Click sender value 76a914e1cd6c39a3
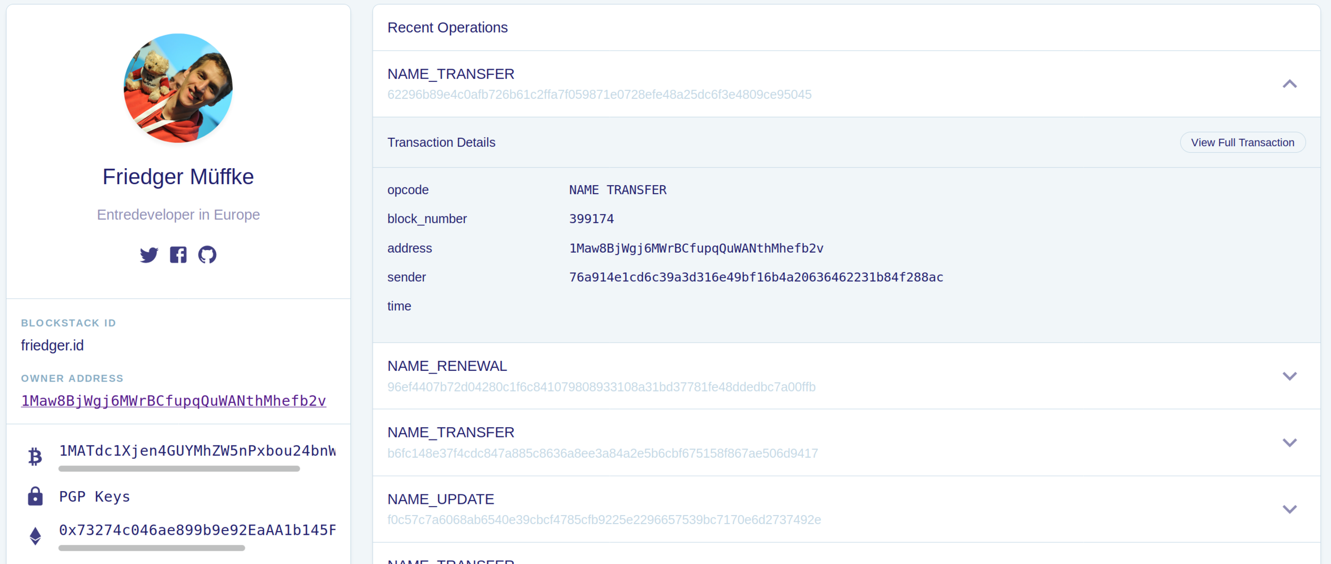 pyautogui.click(x=756, y=277)
